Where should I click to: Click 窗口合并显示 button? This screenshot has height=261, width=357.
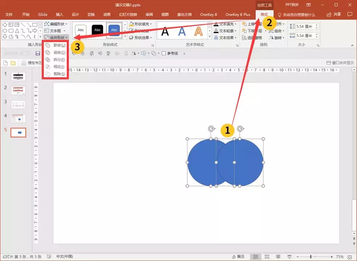coord(340,63)
